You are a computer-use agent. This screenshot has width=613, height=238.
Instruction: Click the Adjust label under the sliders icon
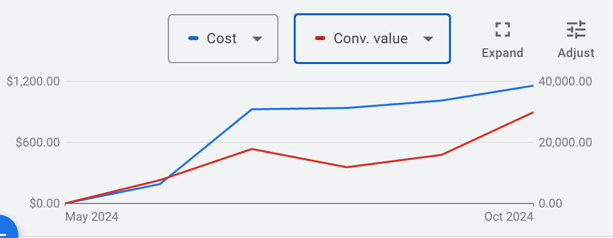pos(576,53)
